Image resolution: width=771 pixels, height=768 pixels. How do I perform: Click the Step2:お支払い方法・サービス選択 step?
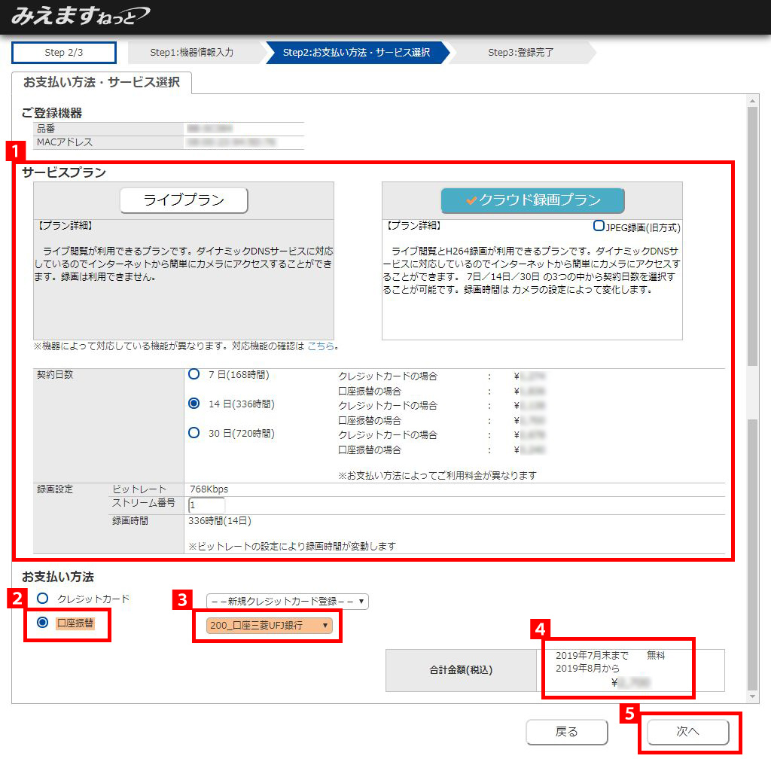[x=356, y=53]
